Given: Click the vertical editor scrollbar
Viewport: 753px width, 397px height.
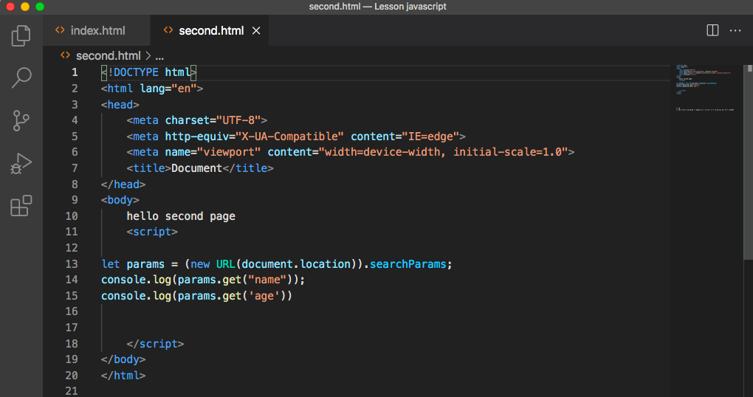Looking at the screenshot, I should click(748, 163).
